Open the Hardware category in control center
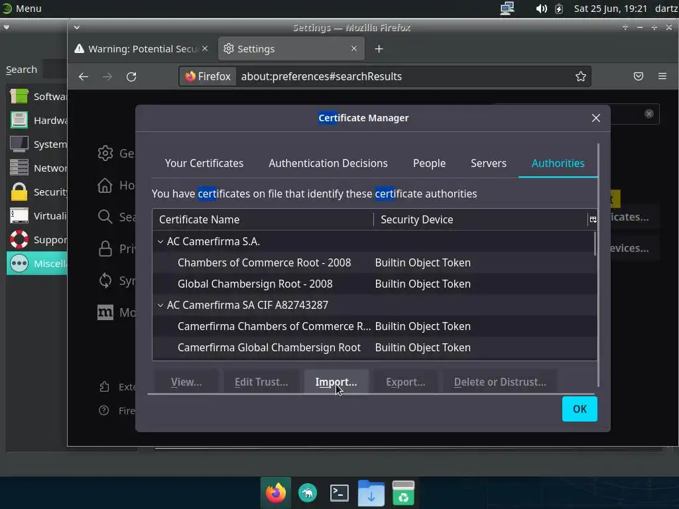 [x=37, y=121]
